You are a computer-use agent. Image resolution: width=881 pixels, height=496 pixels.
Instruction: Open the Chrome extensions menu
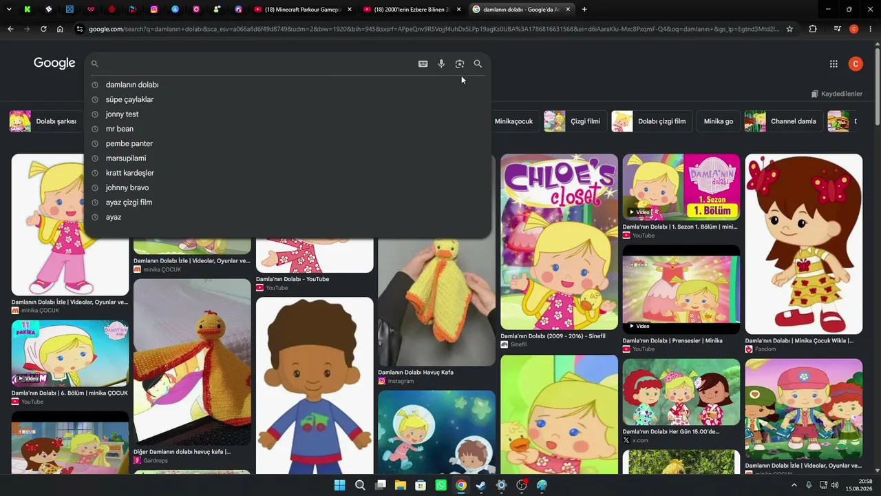coord(813,29)
